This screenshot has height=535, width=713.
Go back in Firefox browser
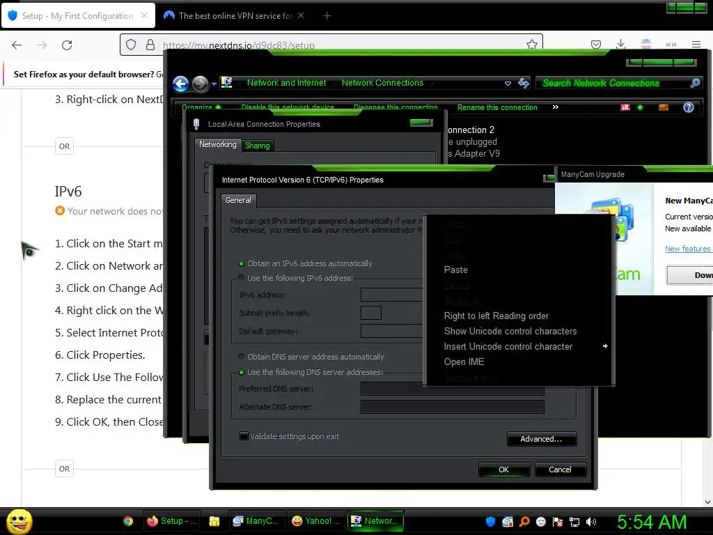click(x=17, y=45)
